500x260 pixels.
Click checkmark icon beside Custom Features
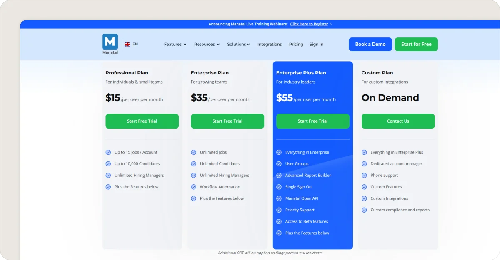click(x=364, y=187)
